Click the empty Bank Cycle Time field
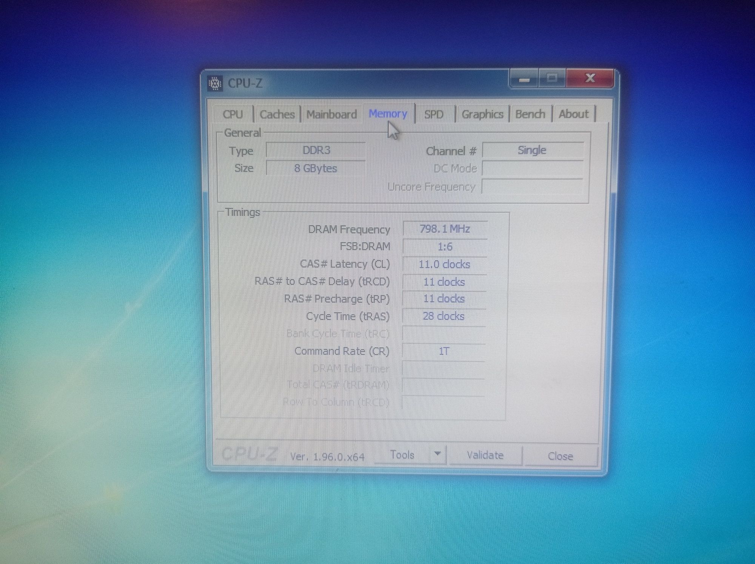 (x=444, y=334)
